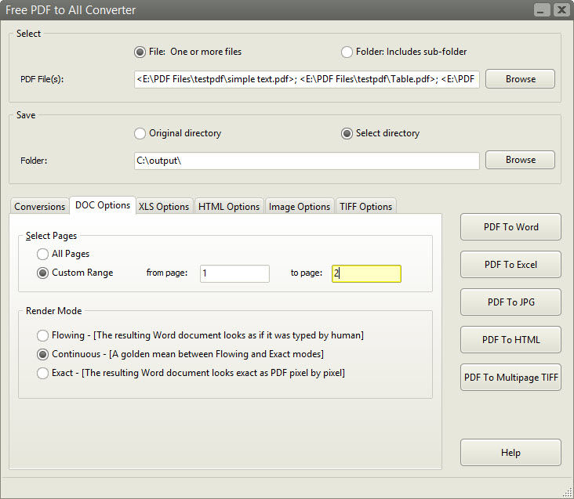This screenshot has width=574, height=499.
Task: Click Browse next to output Folder
Action: [520, 160]
